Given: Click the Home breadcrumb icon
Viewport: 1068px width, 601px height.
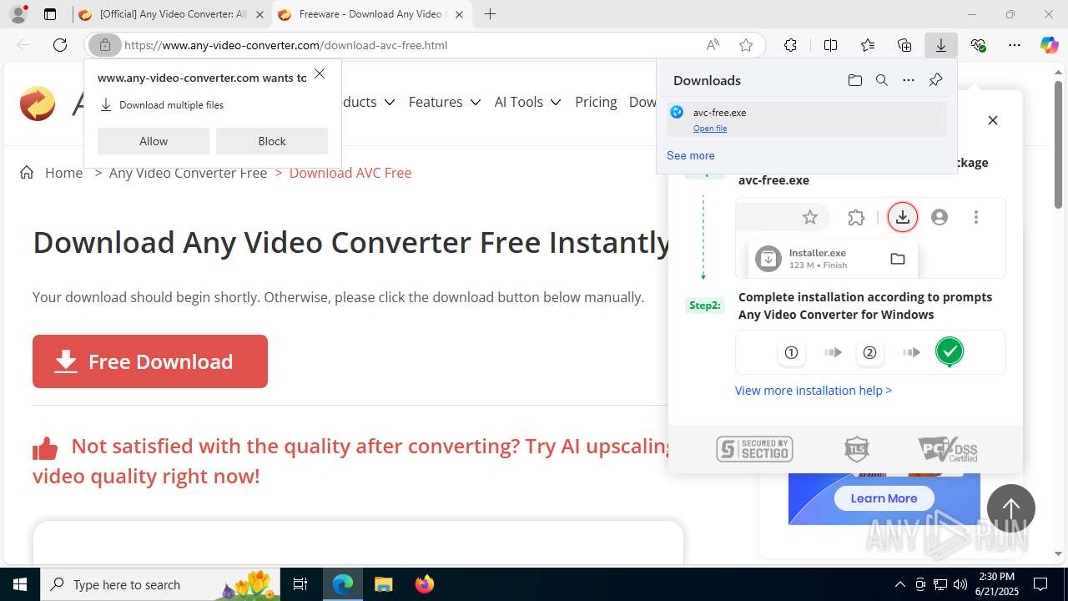Looking at the screenshot, I should [27, 173].
